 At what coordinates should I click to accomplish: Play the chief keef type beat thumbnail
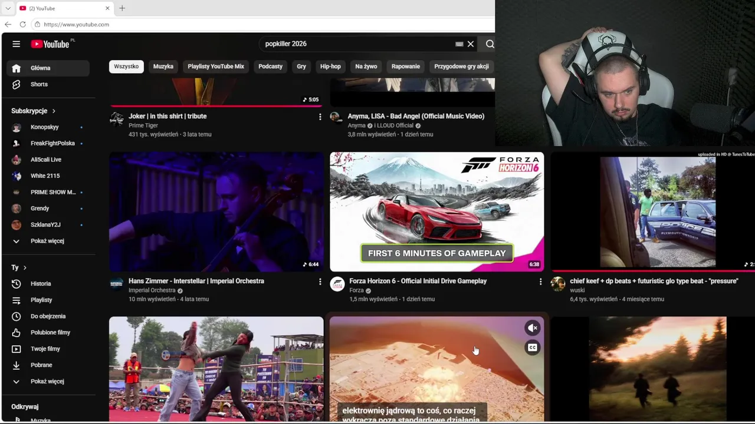click(652, 212)
